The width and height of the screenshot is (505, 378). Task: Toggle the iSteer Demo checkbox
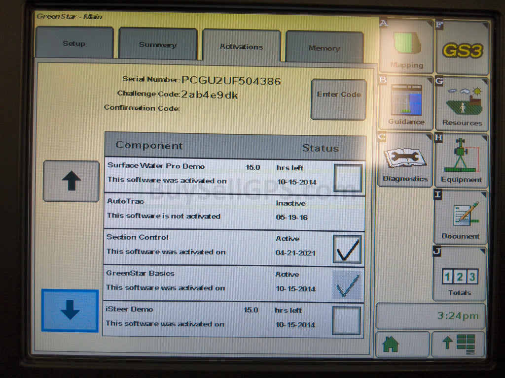coord(346,320)
